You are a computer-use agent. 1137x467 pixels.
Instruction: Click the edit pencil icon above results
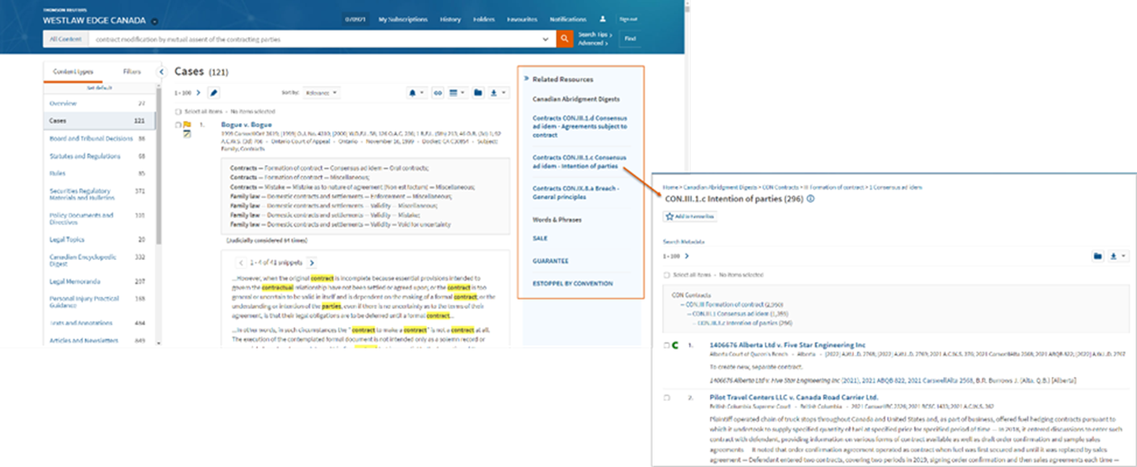pos(214,93)
